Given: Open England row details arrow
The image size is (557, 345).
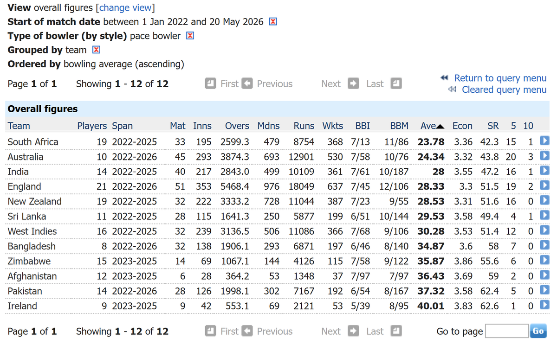Looking at the screenshot, I should [x=544, y=186].
